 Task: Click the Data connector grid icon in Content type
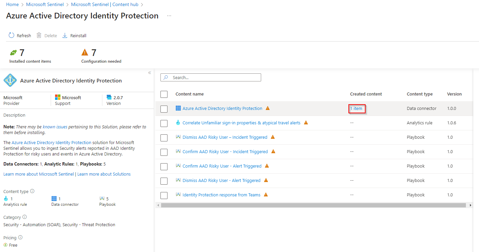pyautogui.click(x=54, y=199)
